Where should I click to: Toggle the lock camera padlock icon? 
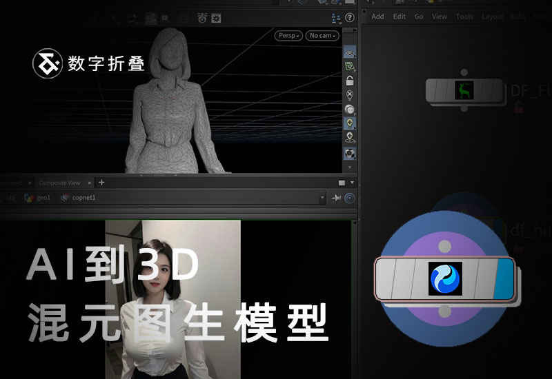[350, 81]
